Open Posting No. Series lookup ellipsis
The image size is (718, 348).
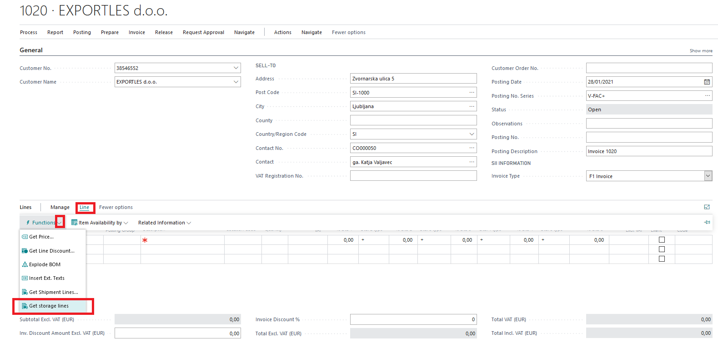pyautogui.click(x=708, y=96)
